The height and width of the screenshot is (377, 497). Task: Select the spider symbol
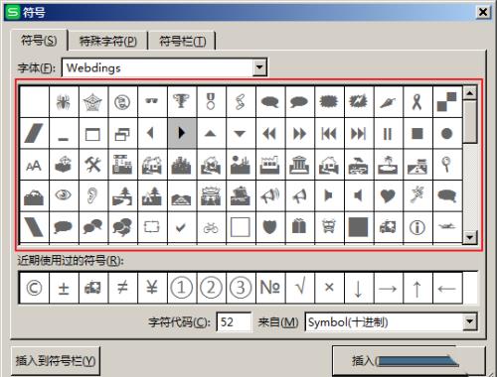[64, 102]
